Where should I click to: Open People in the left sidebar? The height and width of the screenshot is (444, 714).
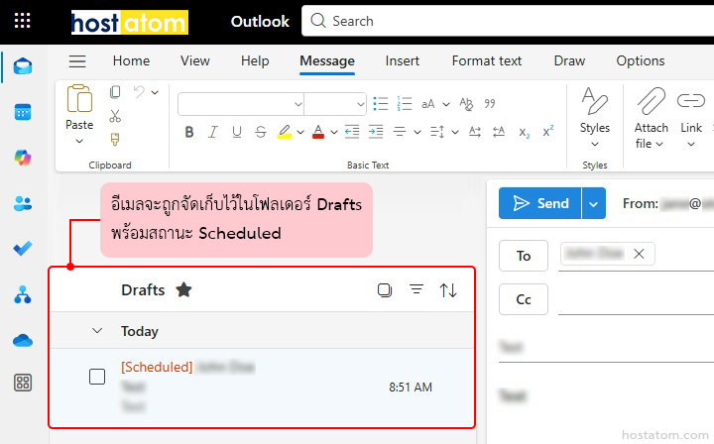coord(23,203)
